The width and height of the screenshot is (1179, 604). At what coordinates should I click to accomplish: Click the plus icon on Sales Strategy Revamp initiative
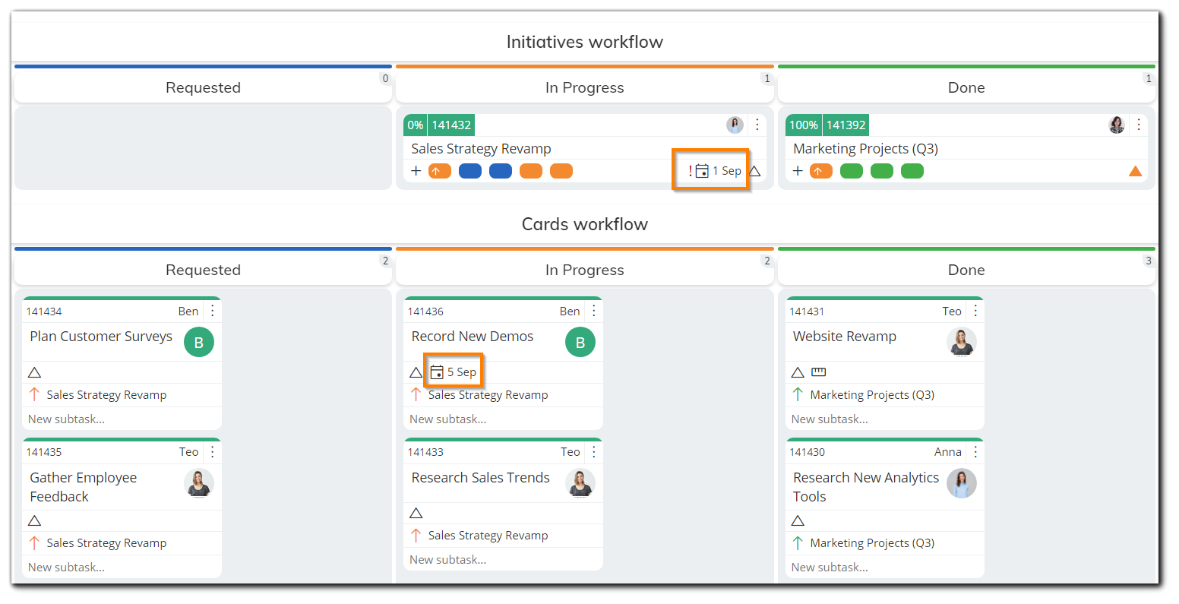416,171
